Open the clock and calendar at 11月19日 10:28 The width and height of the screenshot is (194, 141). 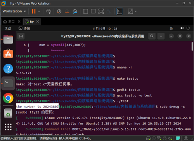click(105, 29)
